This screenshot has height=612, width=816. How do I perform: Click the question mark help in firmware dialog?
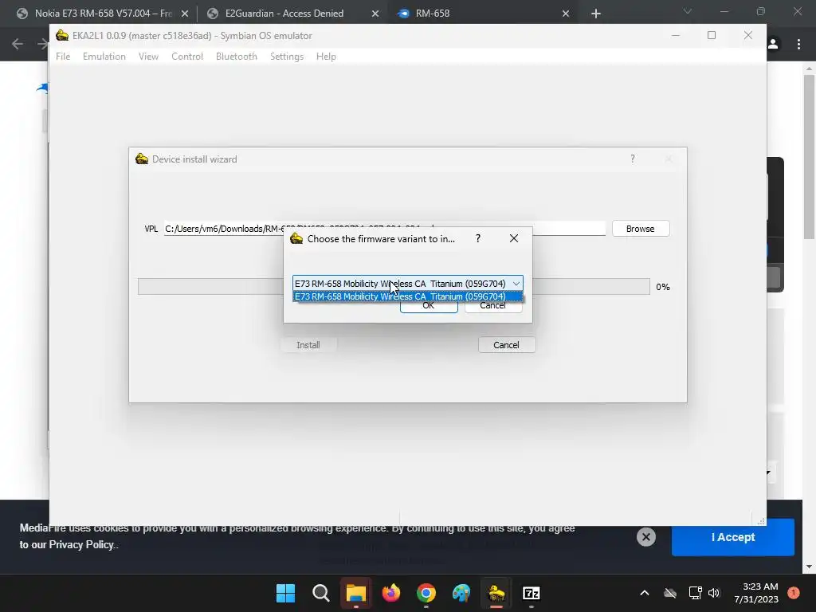[478, 238]
